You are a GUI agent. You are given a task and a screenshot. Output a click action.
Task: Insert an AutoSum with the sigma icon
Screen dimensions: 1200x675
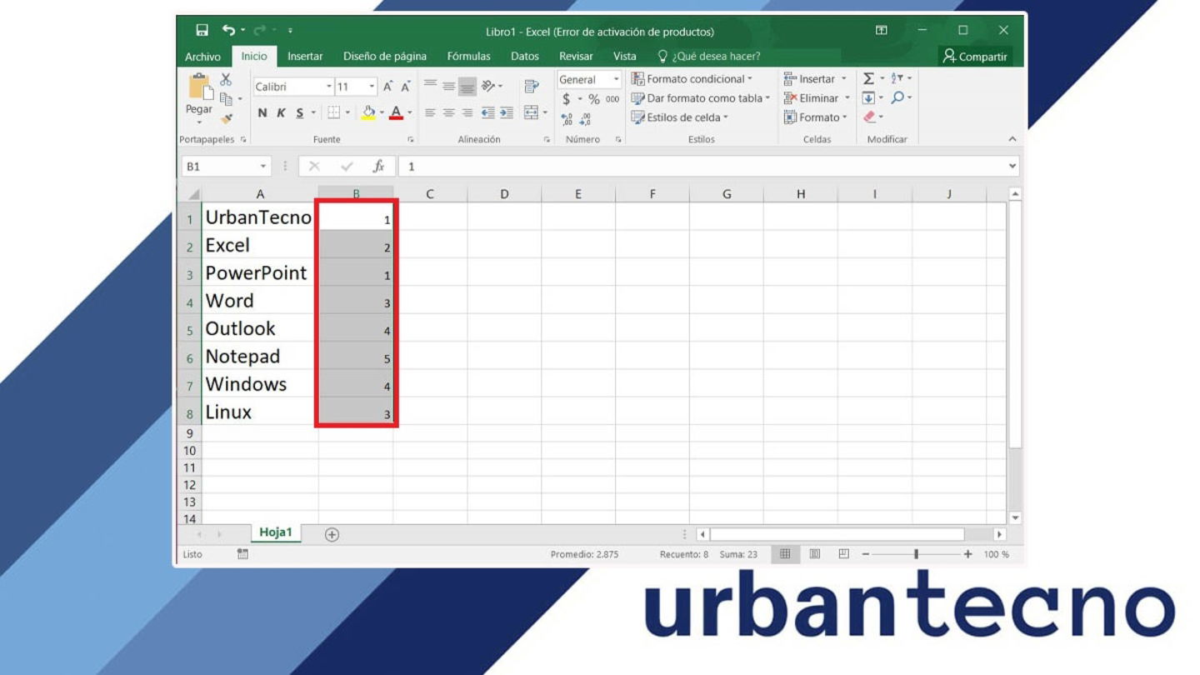pos(868,78)
